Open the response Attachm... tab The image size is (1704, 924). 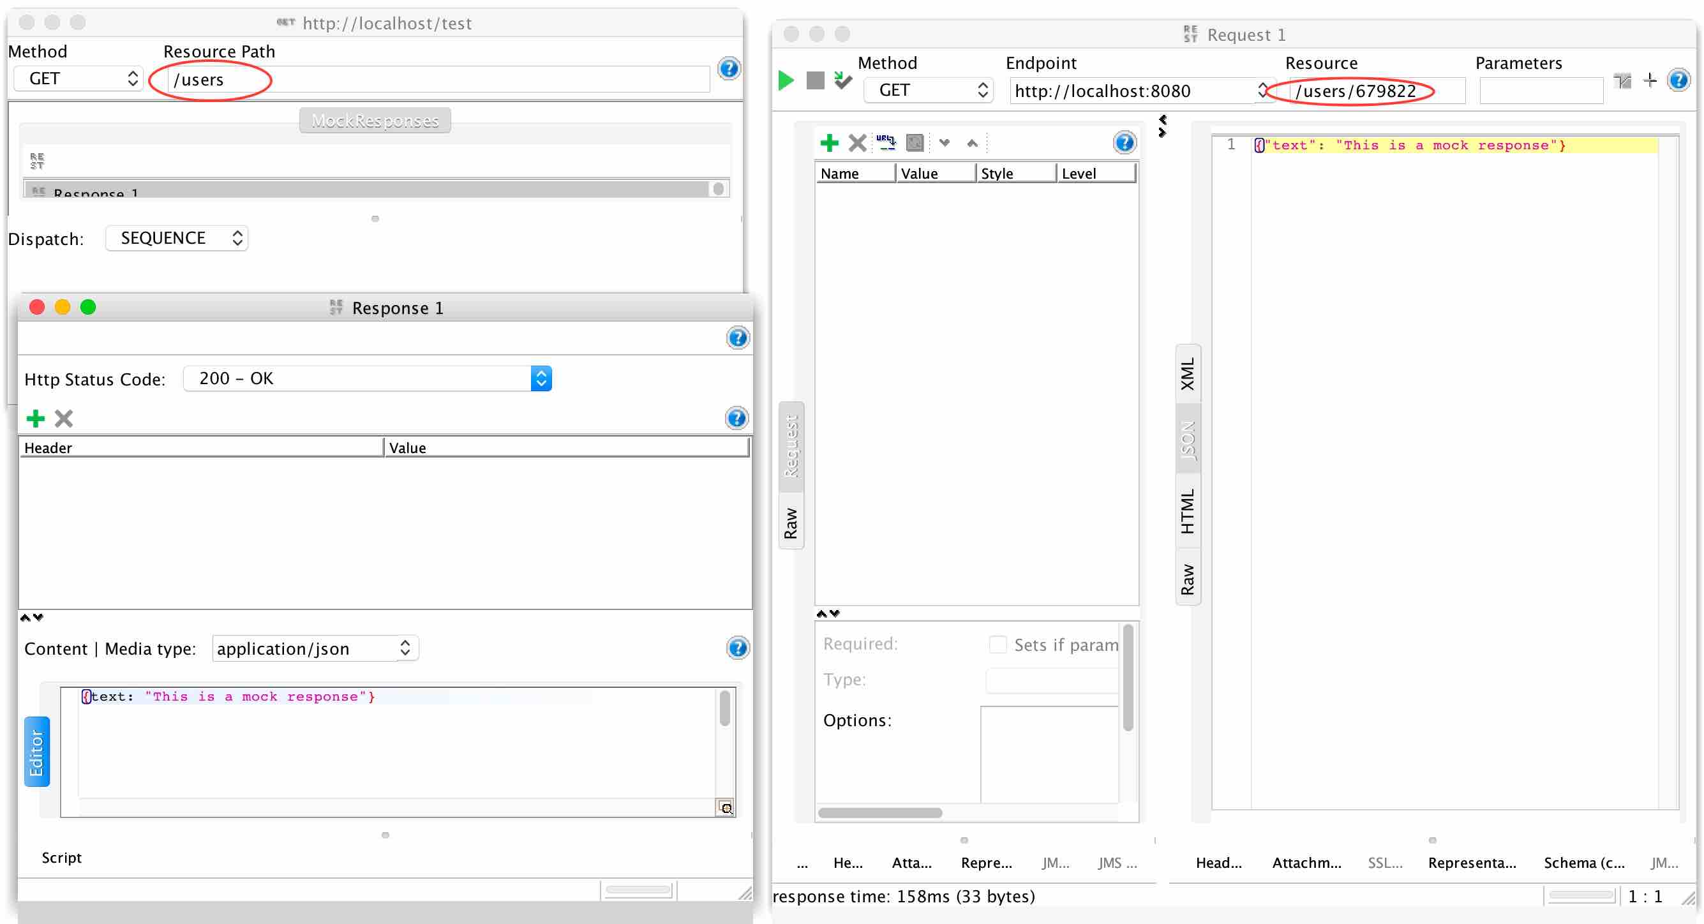tap(1306, 863)
